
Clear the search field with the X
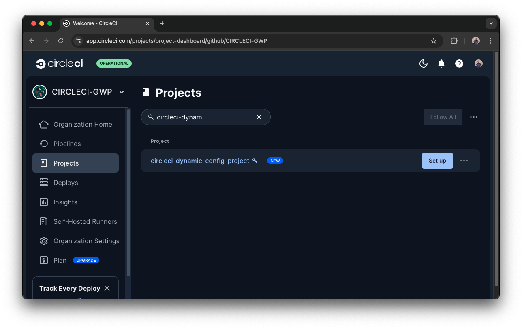[x=259, y=117]
